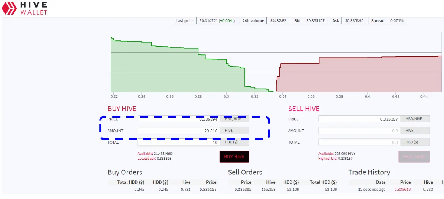Click the BUY HIVE button
444x199 pixels.
coord(234,157)
